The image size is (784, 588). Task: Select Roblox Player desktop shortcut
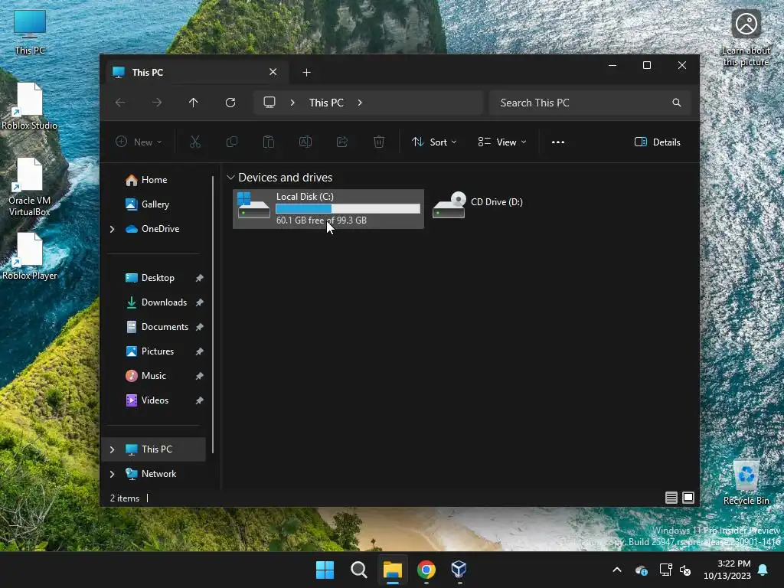(x=30, y=256)
